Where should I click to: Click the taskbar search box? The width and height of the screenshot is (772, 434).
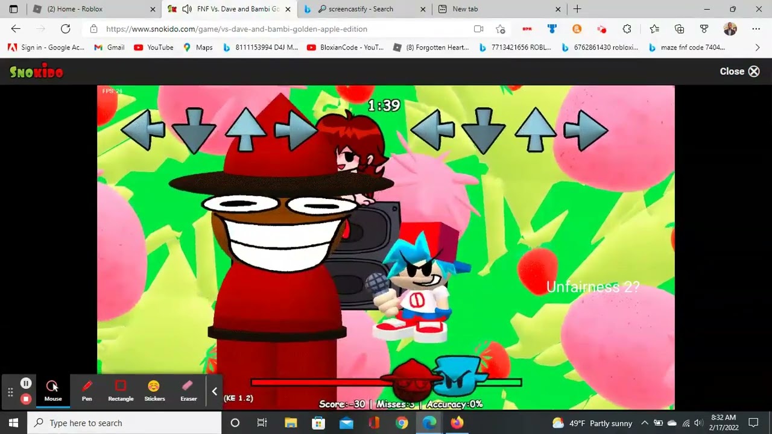click(x=124, y=423)
